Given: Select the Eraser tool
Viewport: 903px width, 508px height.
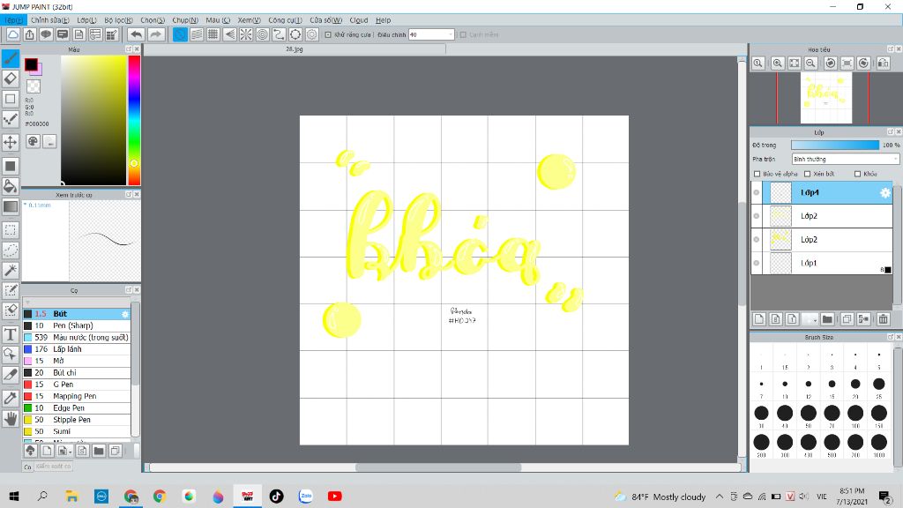Looking at the screenshot, I should point(11,78).
